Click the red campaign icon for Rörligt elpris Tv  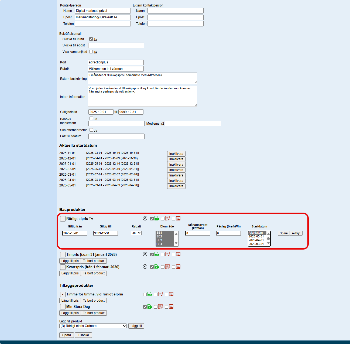point(178,219)
